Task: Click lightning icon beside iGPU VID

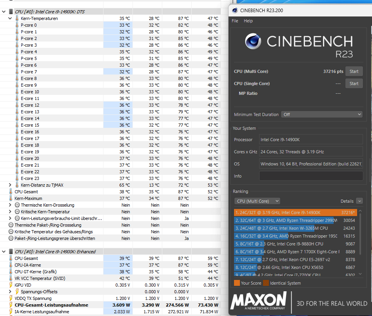Action: tap(11, 285)
